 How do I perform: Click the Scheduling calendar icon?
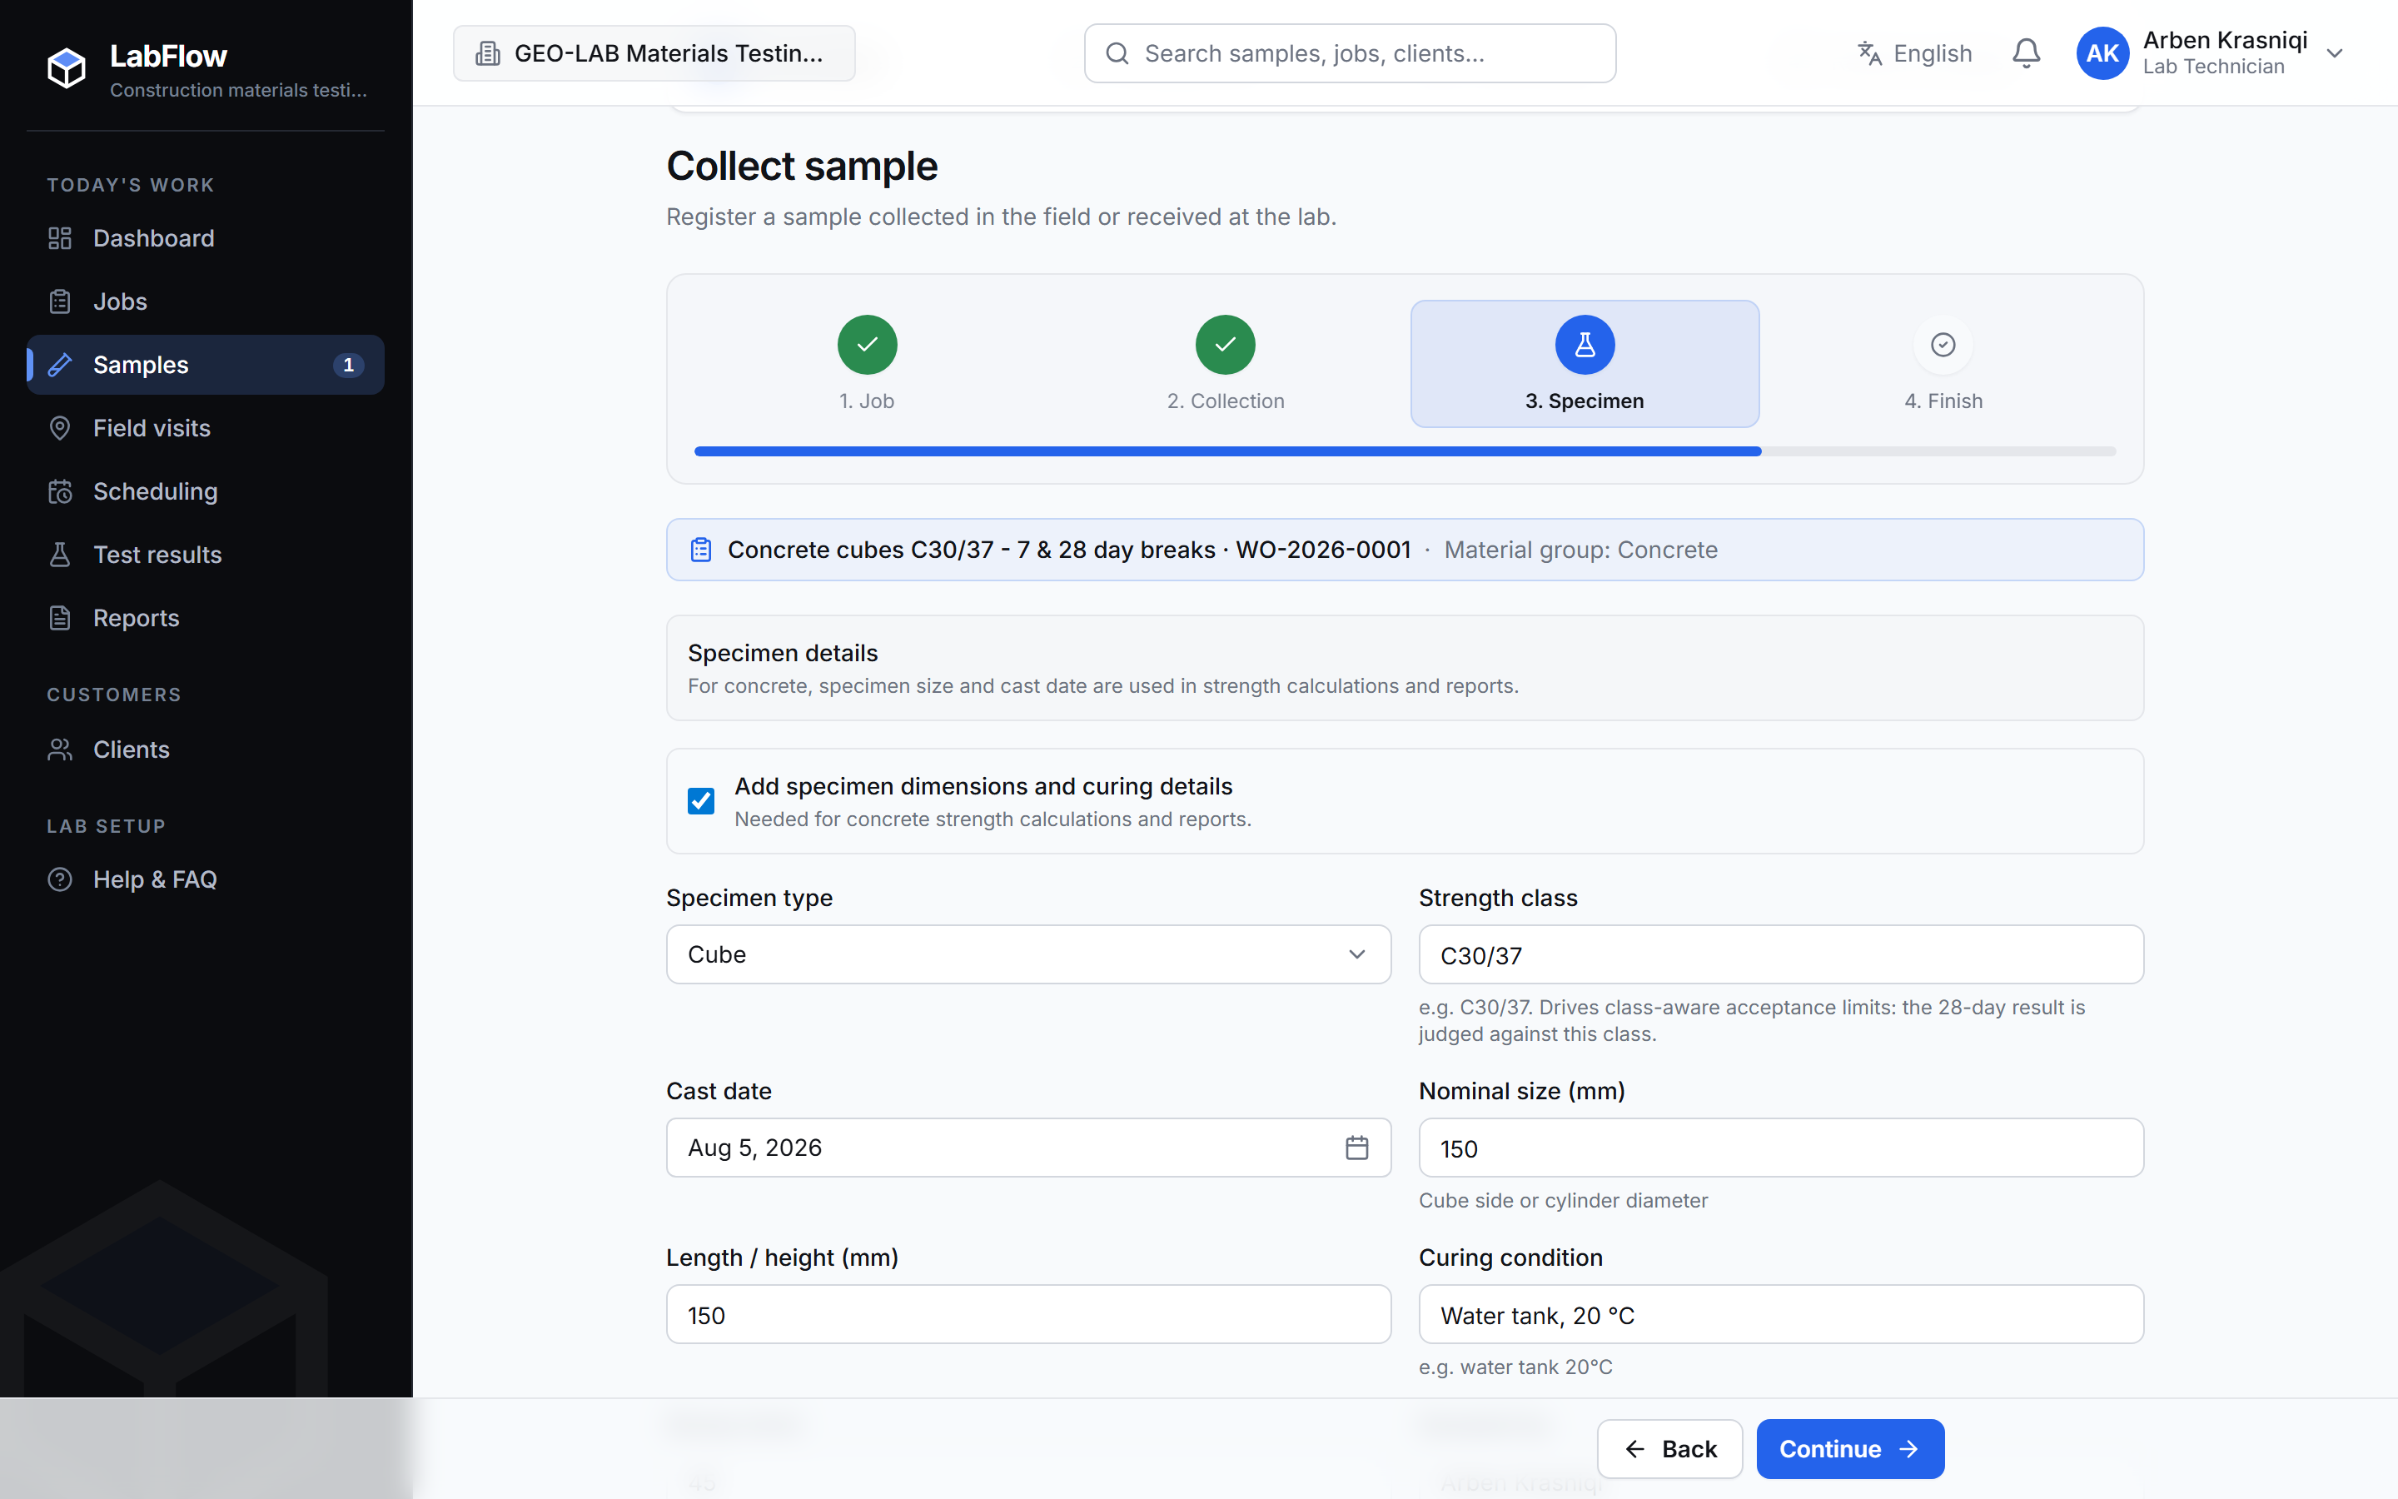coord(61,491)
